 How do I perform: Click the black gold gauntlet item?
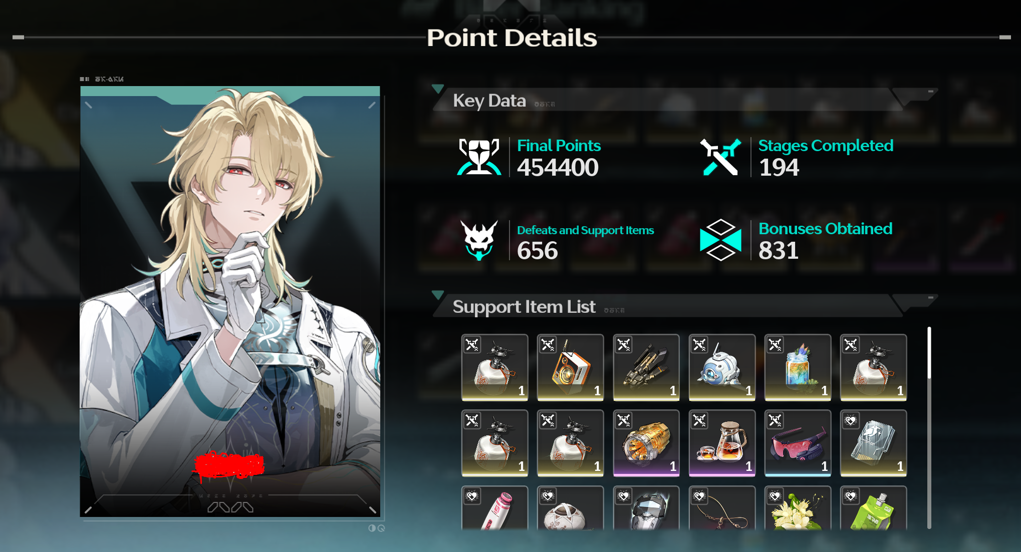tap(646, 367)
